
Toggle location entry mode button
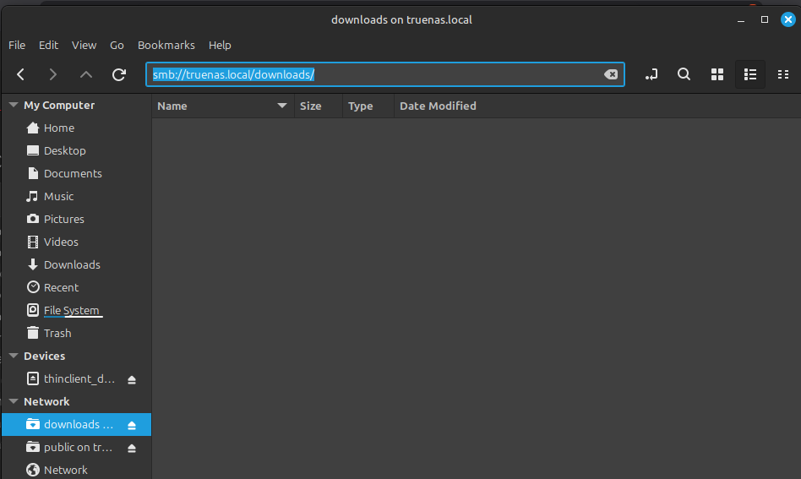651,74
